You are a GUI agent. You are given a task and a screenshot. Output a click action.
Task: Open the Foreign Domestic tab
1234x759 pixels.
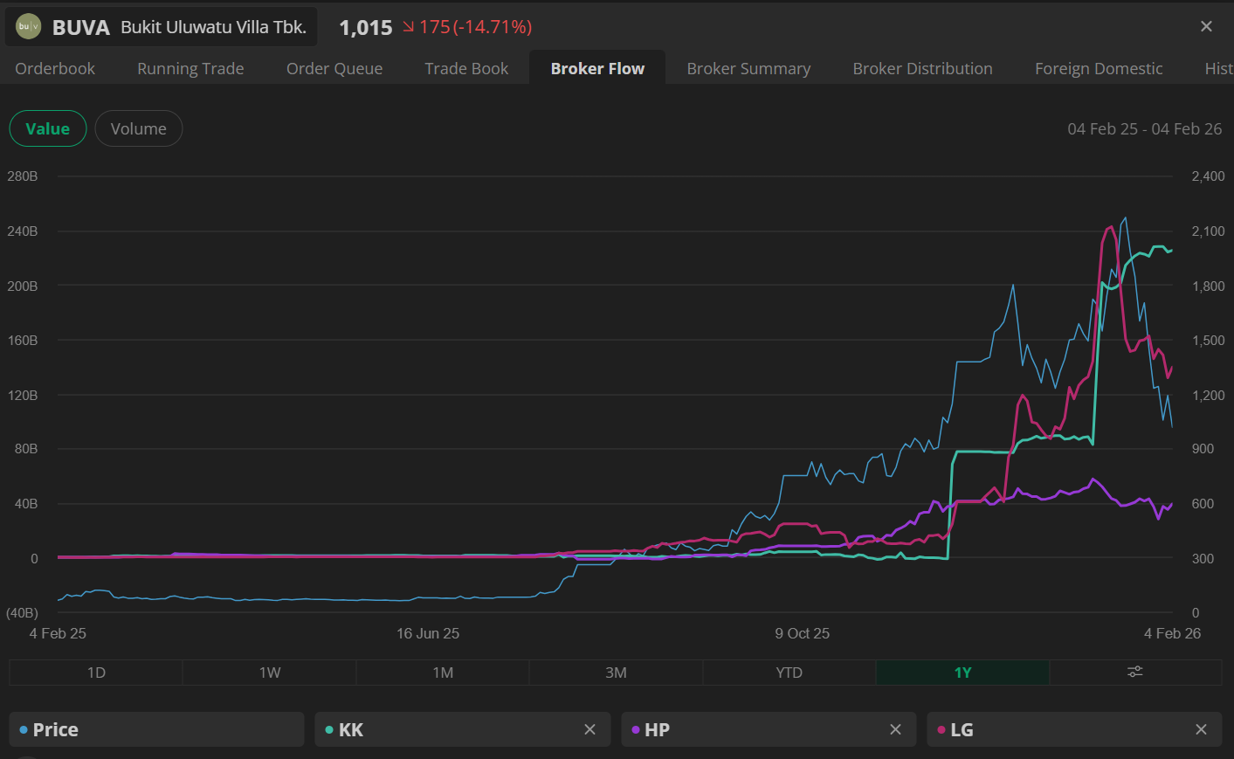[1098, 68]
